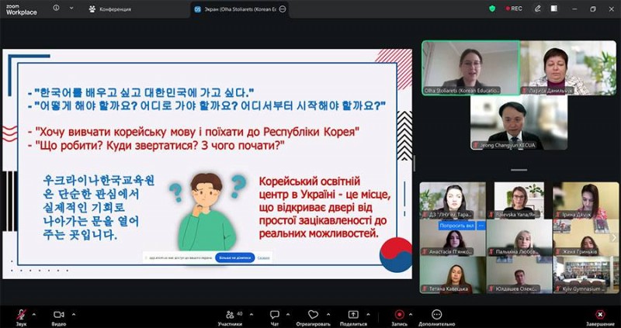Select Анастасія П'янко video tile
The image size is (621, 328).
point(453,238)
